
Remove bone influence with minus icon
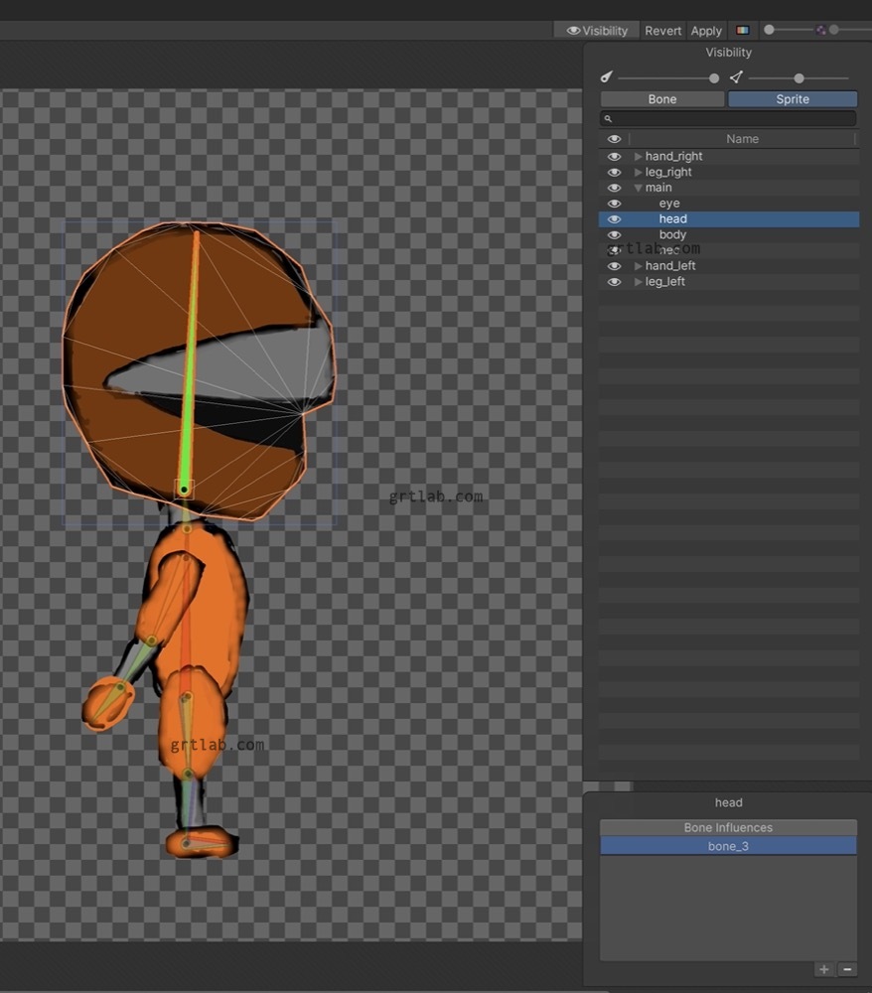point(847,969)
